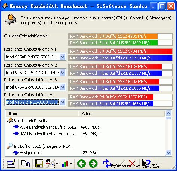The width and height of the screenshot is (177, 171).
Task: Click info icon beside RAM Bandwidth Int Buff'd iSSE2
Action: (x=16, y=127)
